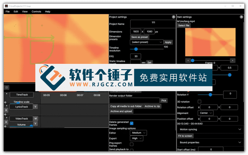The image size is (248, 155).
Task: Close the Item settings panel
Action: pyautogui.click(x=241, y=17)
